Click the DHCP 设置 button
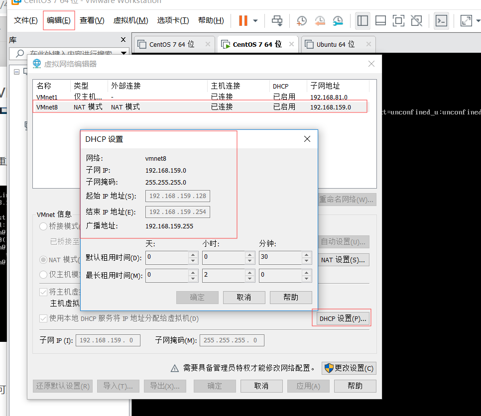The height and width of the screenshot is (416, 481). (342, 318)
